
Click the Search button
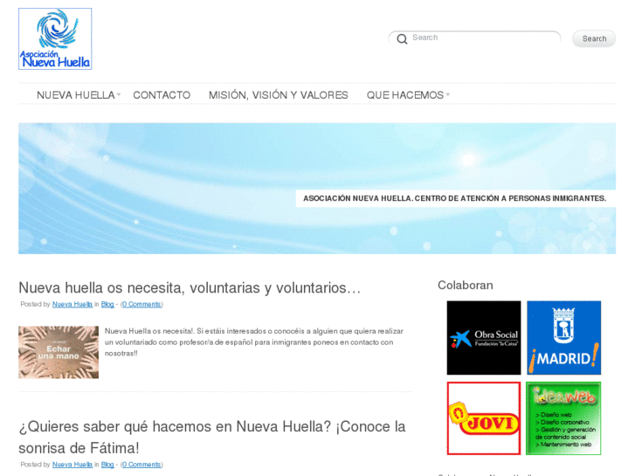coord(594,38)
